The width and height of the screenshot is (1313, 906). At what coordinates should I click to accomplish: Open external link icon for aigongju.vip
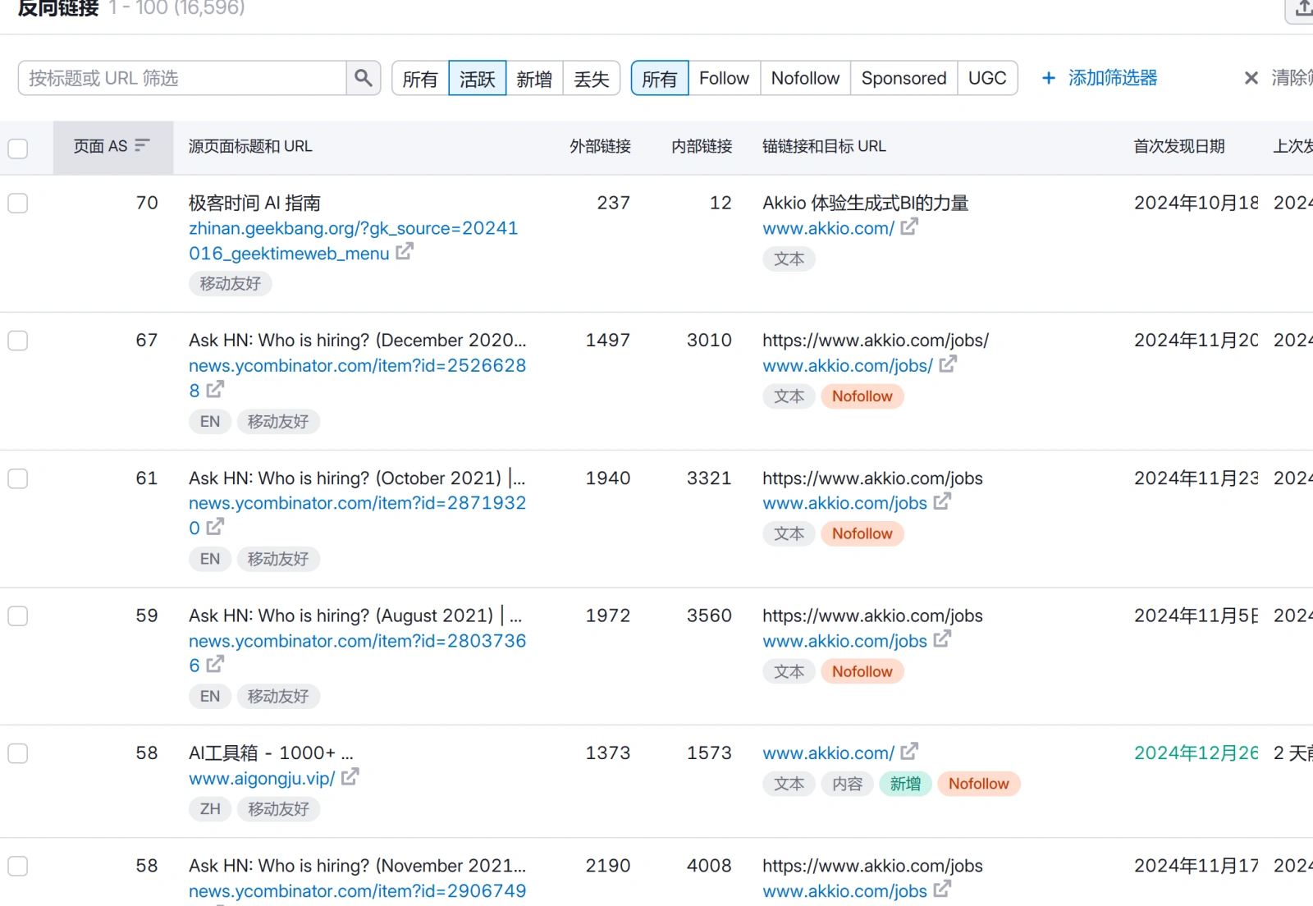coord(350,776)
